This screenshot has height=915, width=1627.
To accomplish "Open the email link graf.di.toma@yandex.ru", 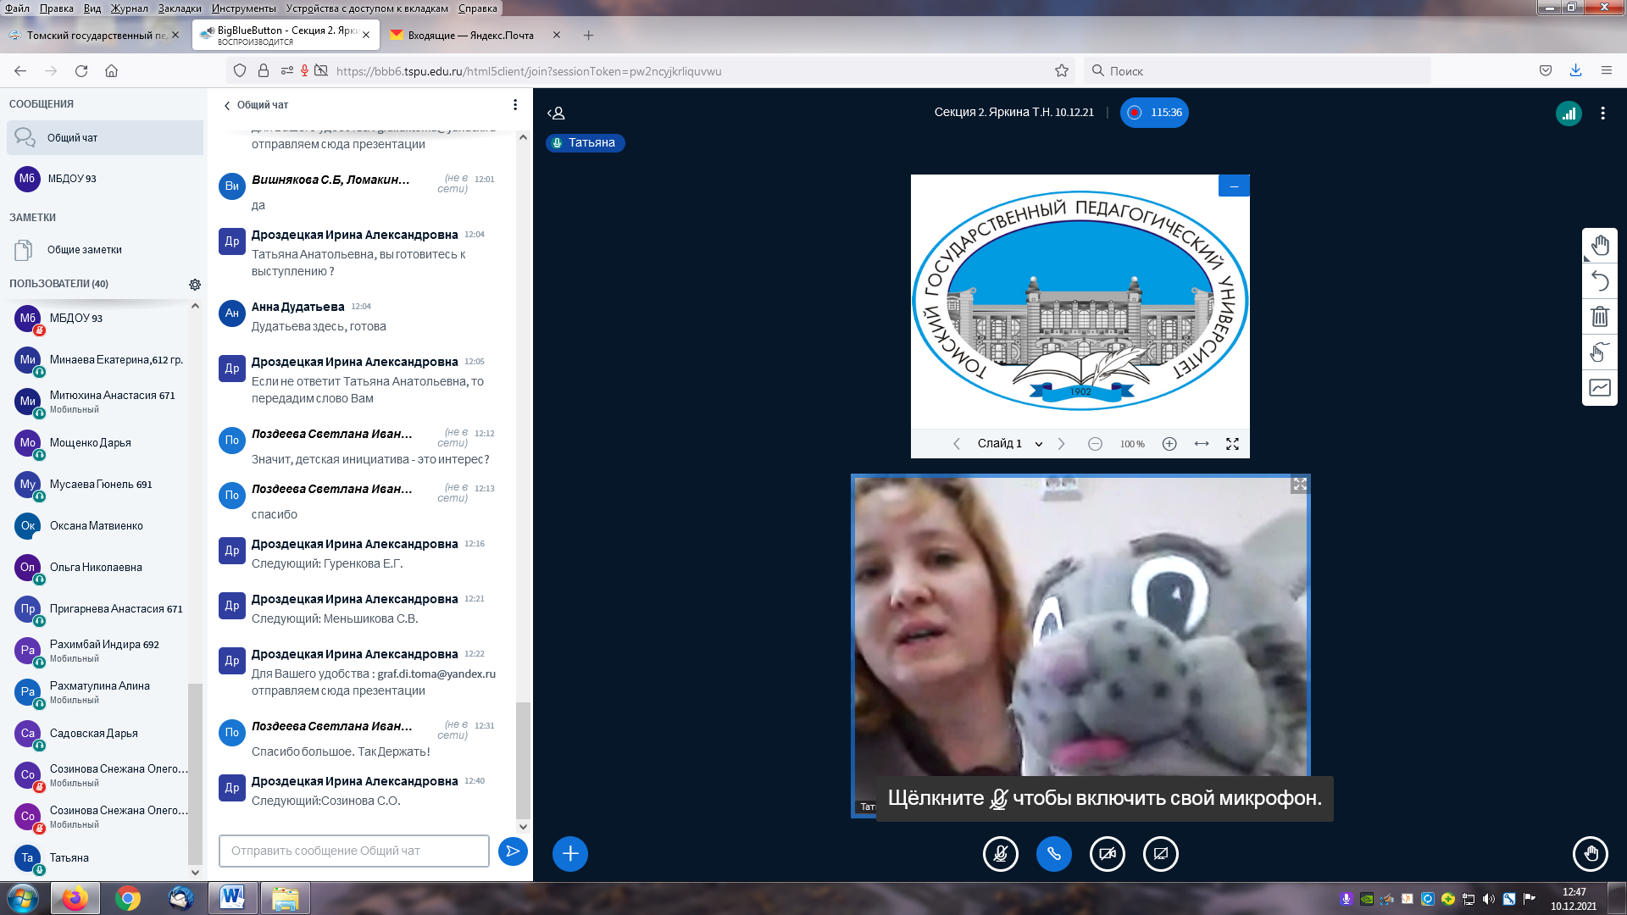I will coord(436,674).
